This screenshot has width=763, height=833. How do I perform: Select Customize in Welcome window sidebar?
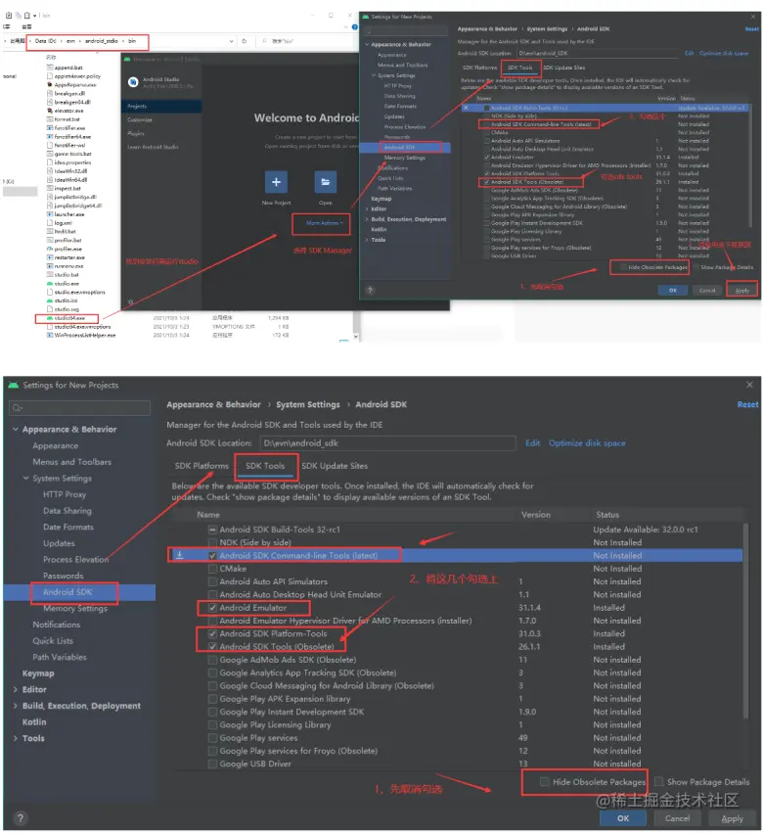point(140,120)
